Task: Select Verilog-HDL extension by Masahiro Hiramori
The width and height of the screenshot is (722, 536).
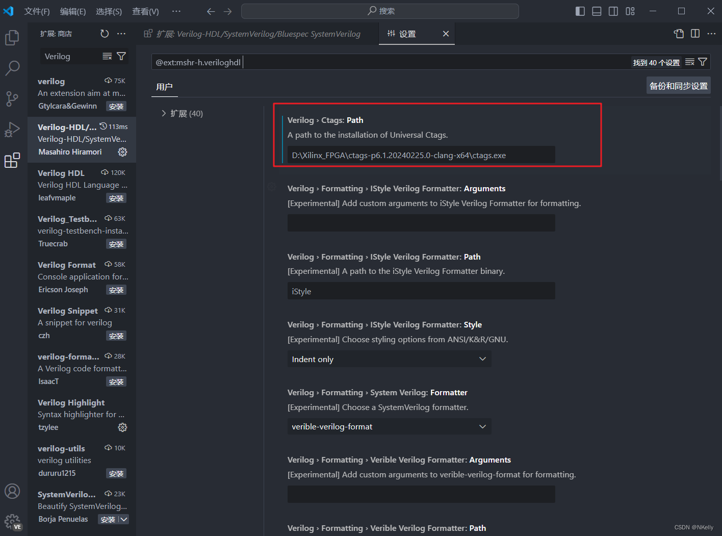Action: point(82,139)
